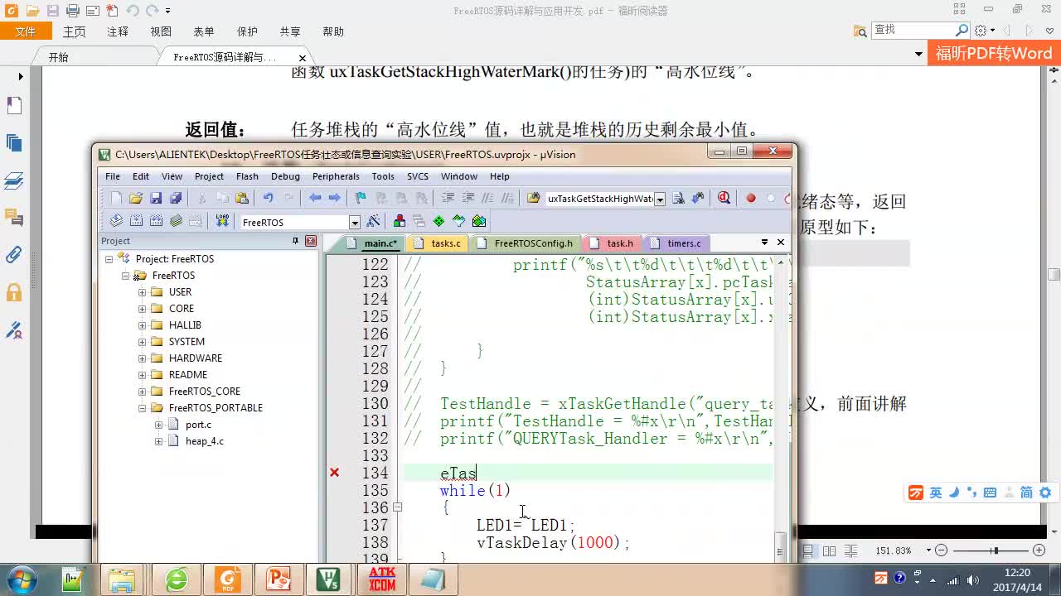
Task: Click the Batch build icon
Action: (176, 221)
